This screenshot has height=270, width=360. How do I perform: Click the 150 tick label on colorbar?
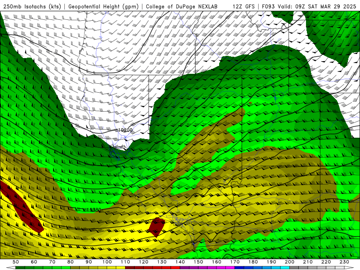click(x=198, y=262)
